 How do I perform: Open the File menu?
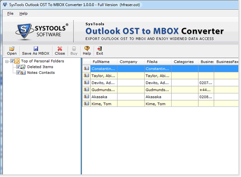coord(10,13)
